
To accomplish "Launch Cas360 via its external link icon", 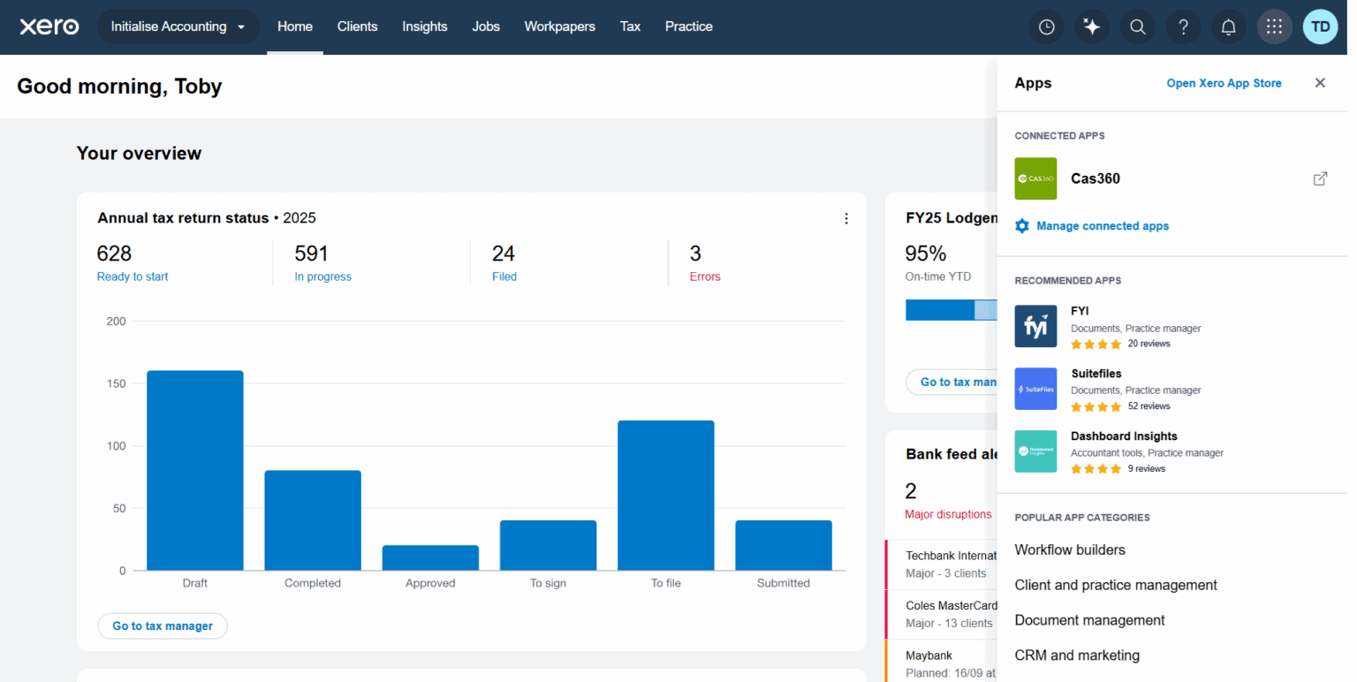I will coord(1319,178).
